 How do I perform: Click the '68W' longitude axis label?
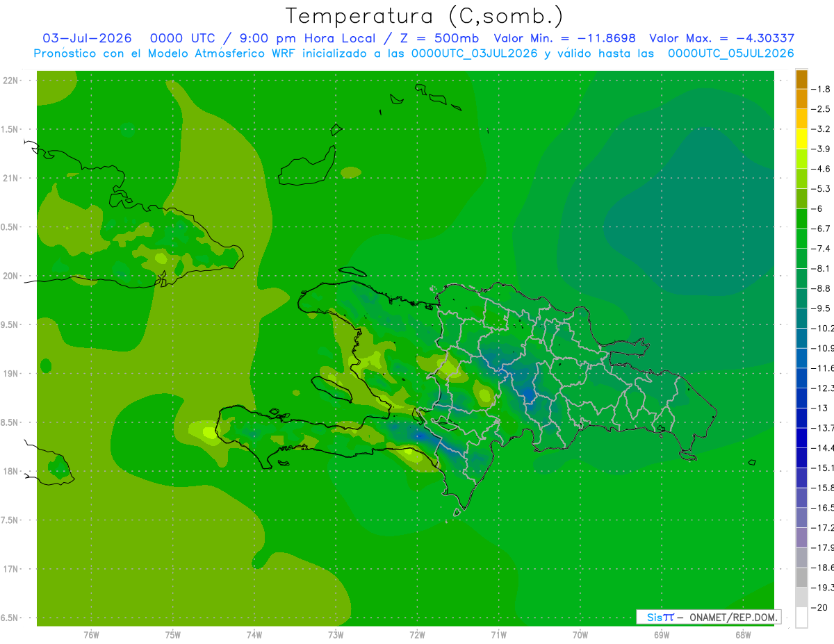[x=743, y=635]
